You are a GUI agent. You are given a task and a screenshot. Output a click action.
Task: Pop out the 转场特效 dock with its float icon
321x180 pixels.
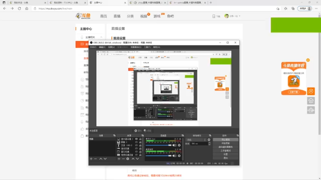coord(210,135)
